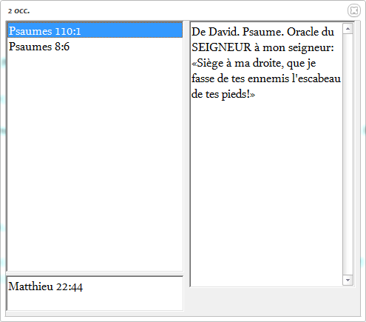The height and width of the screenshot is (322, 366).
Task: Click the verse pane scroll-up arrow
Action: [348, 29]
